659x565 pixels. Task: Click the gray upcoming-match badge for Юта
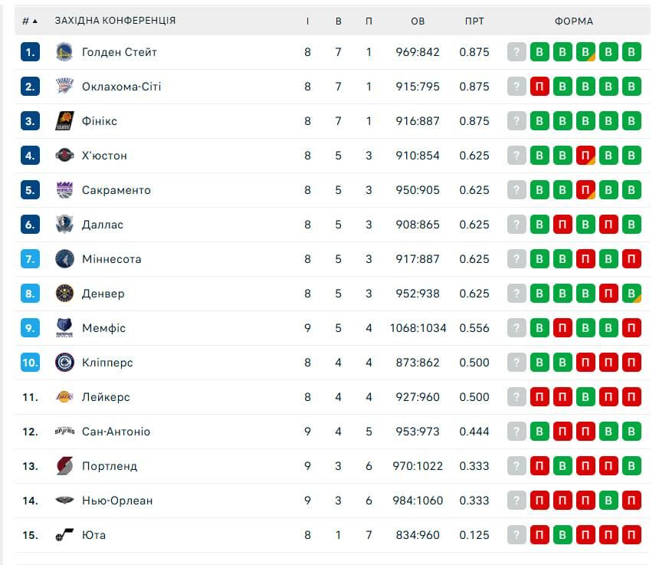517,535
